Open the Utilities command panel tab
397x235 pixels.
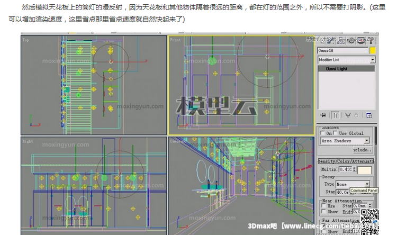pos(371,40)
